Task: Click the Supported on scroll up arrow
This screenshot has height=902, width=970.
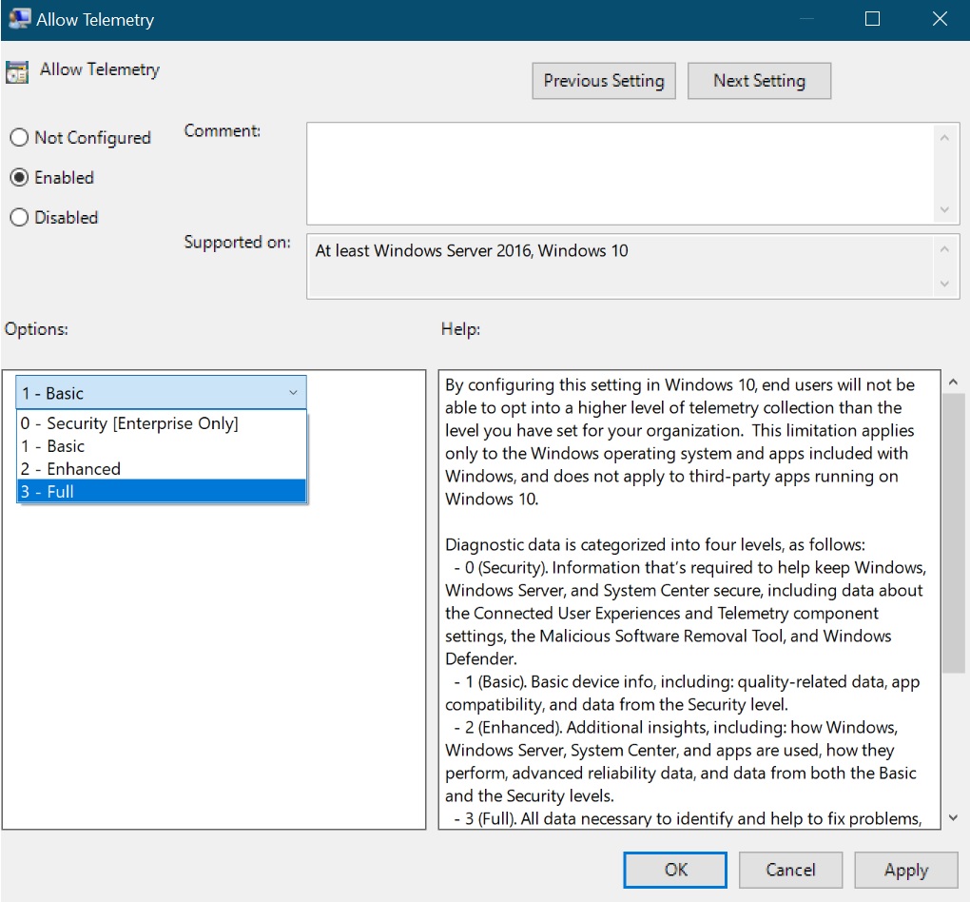Action: (x=944, y=249)
